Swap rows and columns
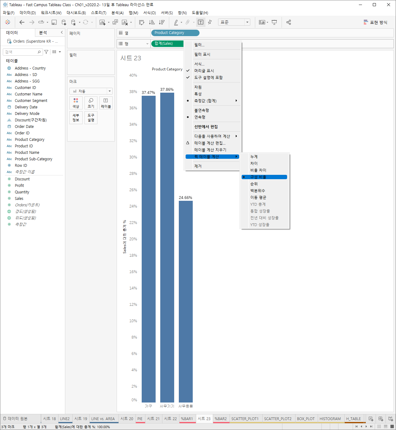The height and width of the screenshot is (430, 396). 142,22
